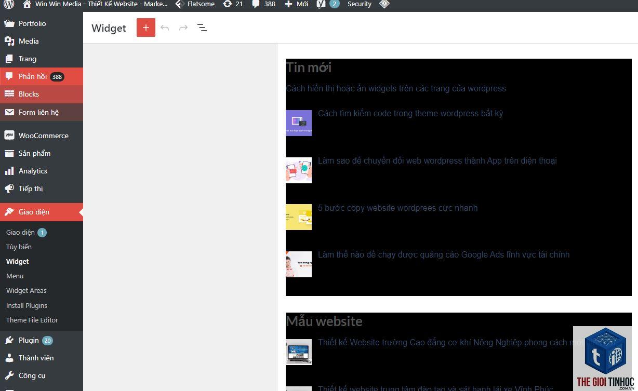Click thumbnail of chuyển đổi web thành App post
Image resolution: width=638 pixels, height=391 pixels.
pos(299,170)
